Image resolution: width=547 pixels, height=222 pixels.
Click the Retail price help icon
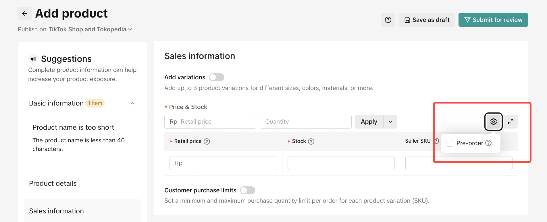click(207, 141)
